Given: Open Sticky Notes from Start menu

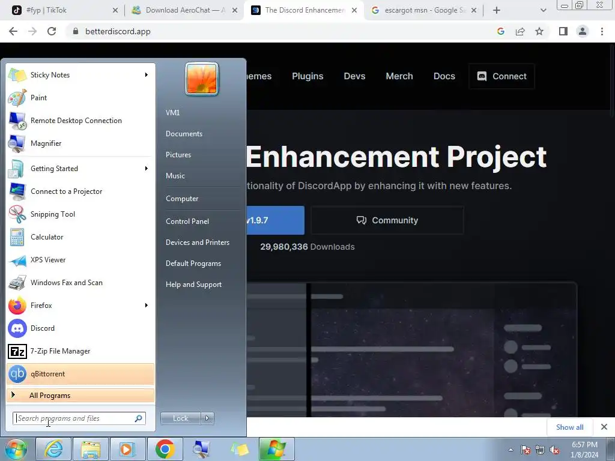Looking at the screenshot, I should coord(80,75).
